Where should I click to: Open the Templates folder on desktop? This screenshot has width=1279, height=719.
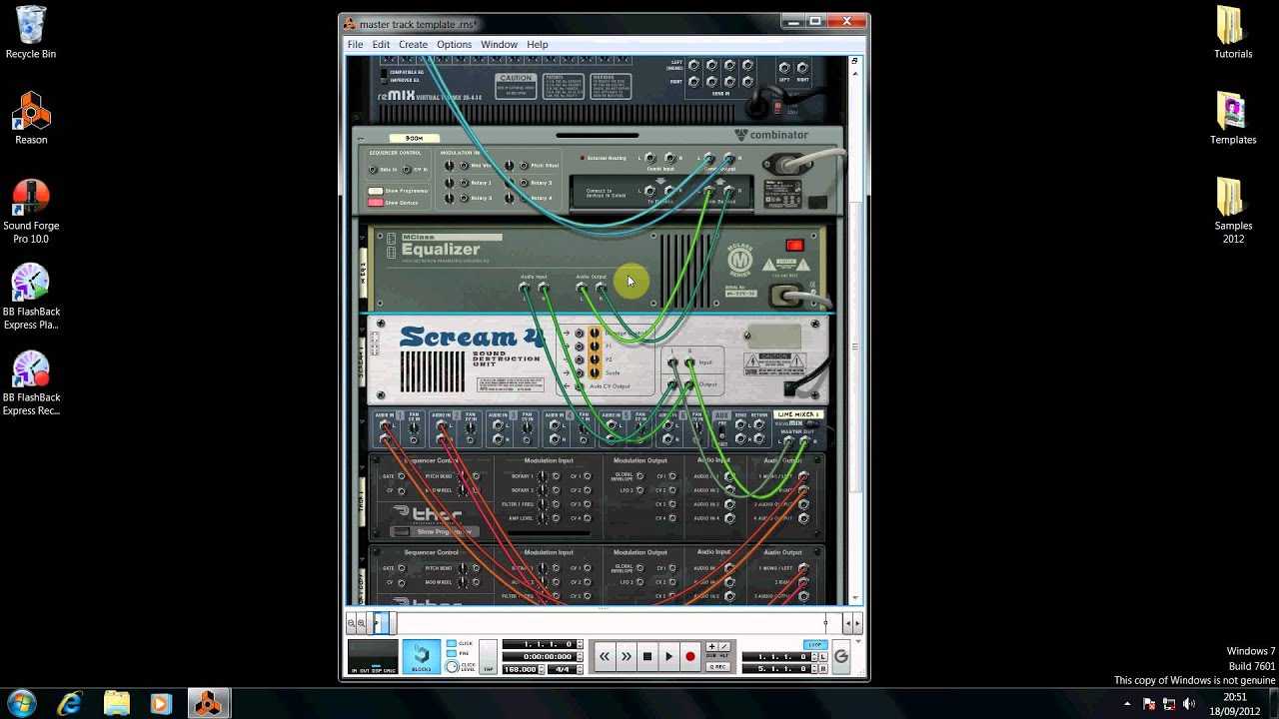1232,119
